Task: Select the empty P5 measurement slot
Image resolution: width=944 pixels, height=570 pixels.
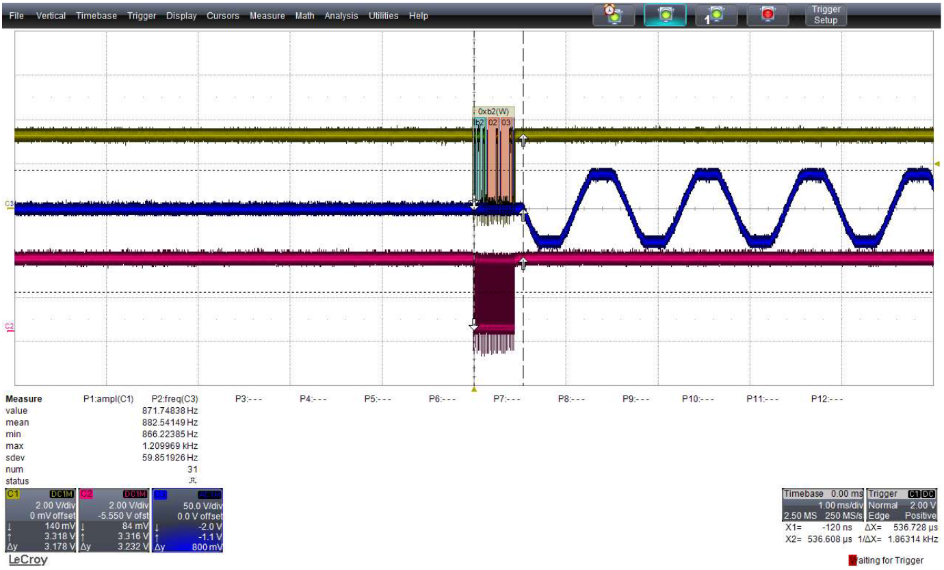Action: (377, 399)
